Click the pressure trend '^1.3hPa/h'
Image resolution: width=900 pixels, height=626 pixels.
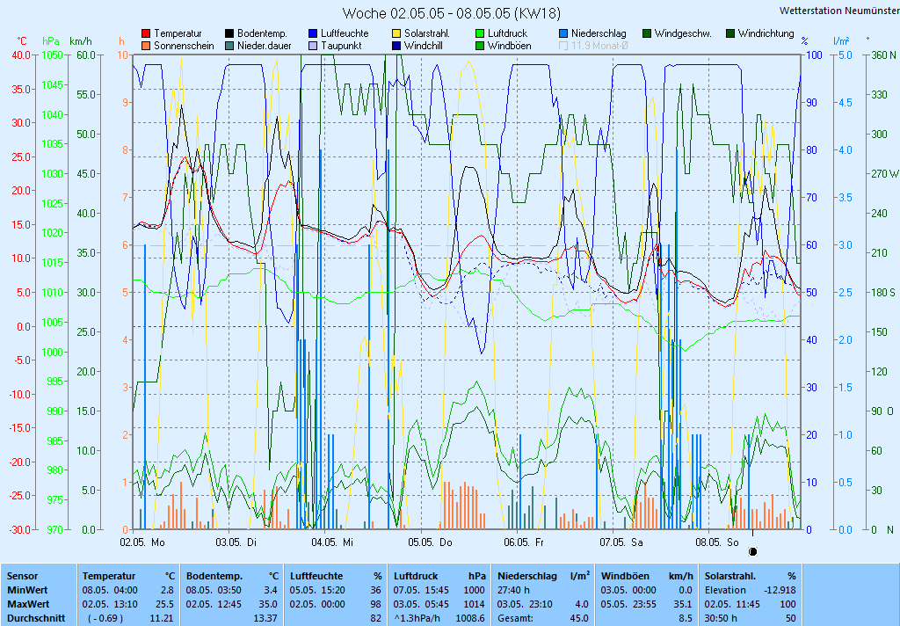(417, 619)
